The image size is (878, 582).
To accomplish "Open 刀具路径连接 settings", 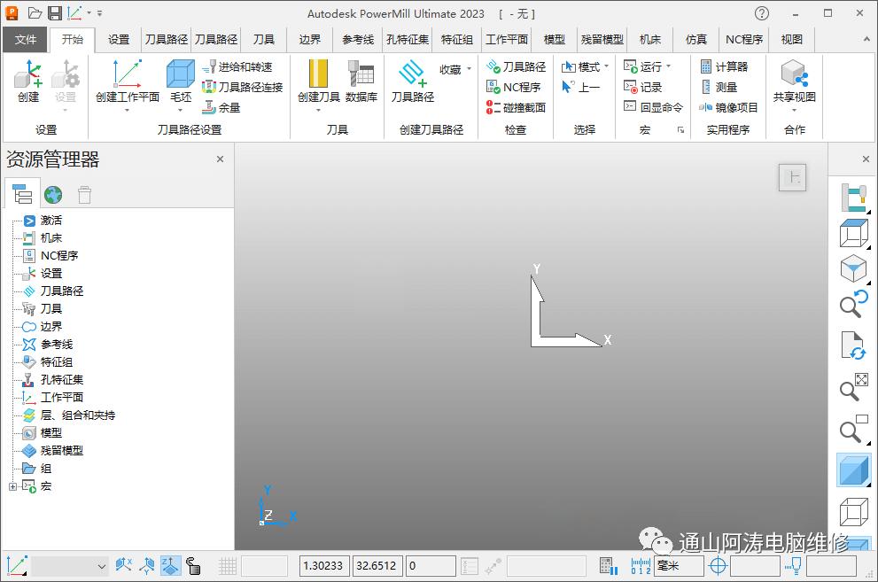I will point(243,88).
